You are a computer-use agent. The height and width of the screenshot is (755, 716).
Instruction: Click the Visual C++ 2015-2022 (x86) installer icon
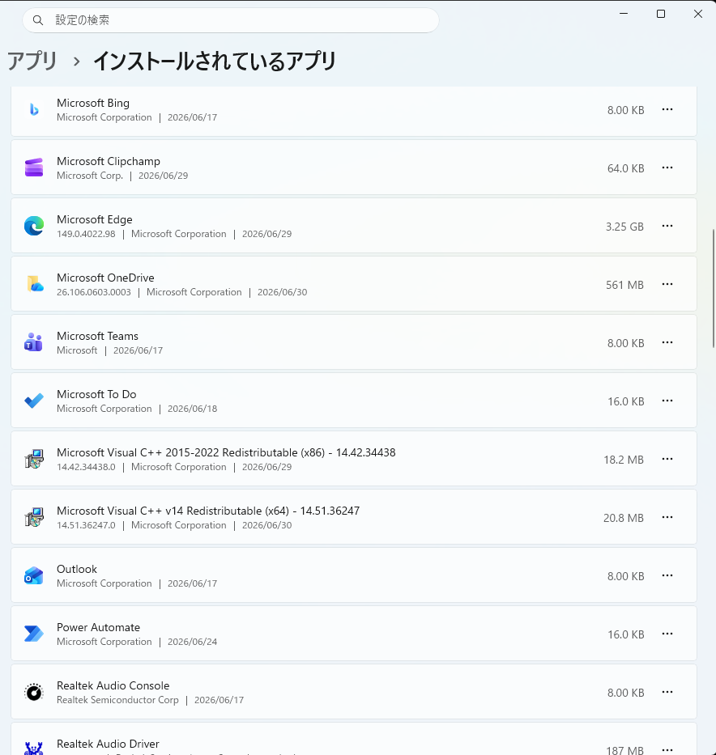(34, 459)
